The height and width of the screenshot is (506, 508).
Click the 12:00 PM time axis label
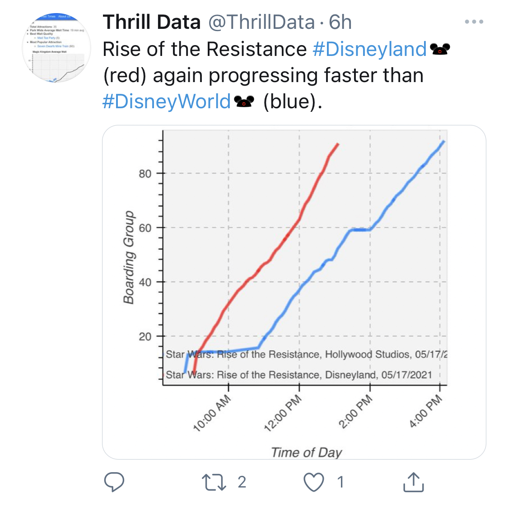coord(283,413)
